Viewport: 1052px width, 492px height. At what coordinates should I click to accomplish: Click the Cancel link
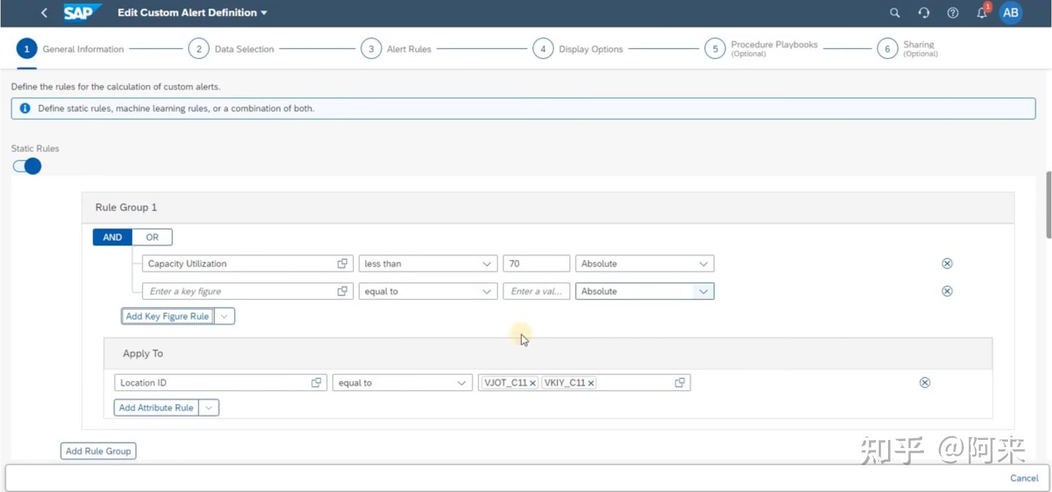1024,478
